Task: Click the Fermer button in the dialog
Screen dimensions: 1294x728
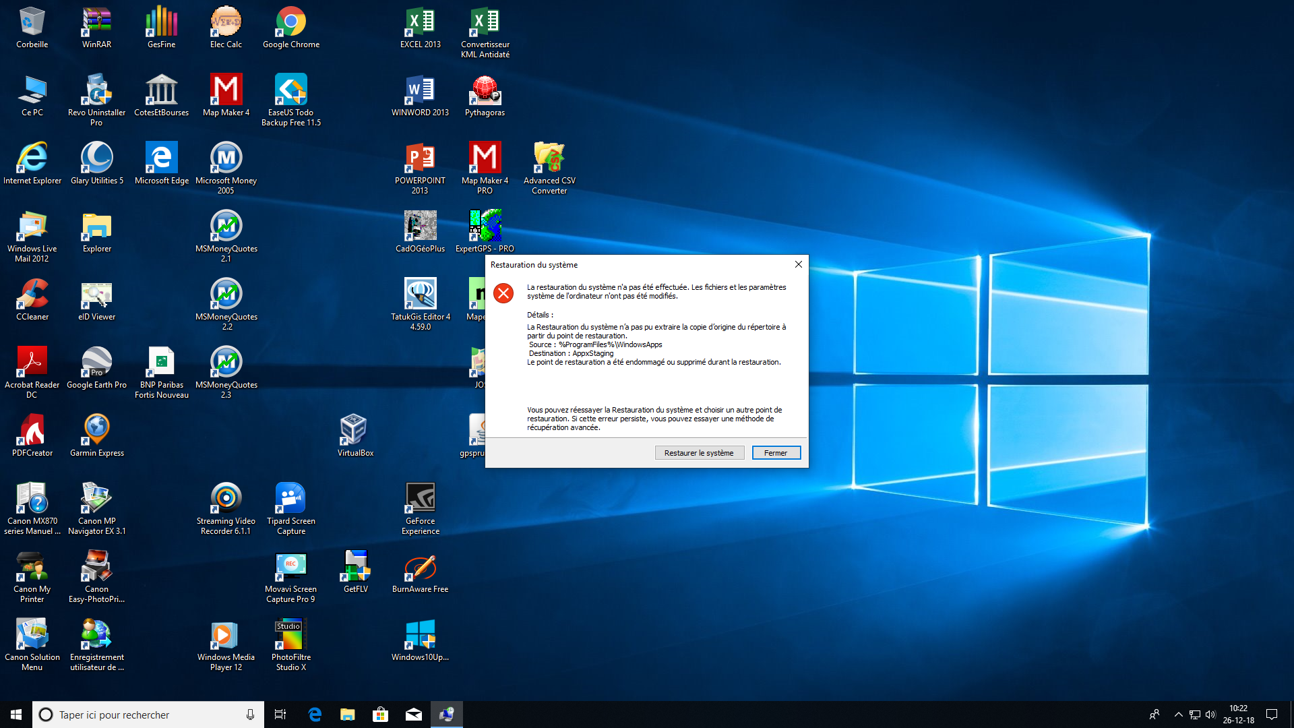Action: tap(776, 453)
